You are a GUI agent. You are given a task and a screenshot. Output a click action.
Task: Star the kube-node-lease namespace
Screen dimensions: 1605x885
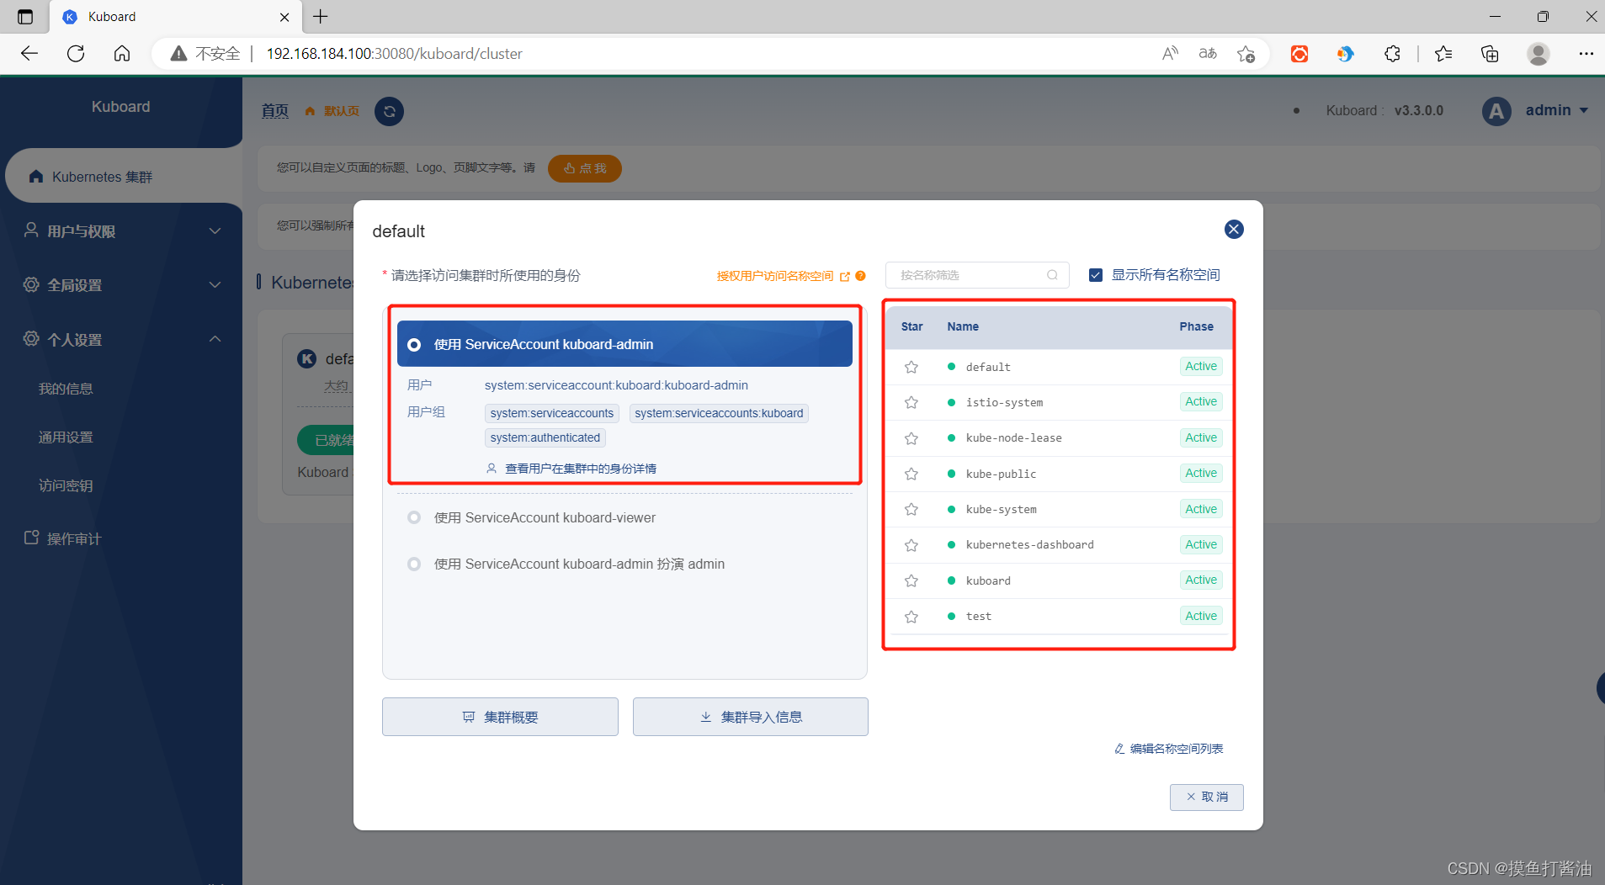(911, 438)
